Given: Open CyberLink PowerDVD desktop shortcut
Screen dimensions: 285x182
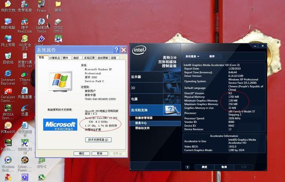Looking at the screenshot, I should coord(25,164).
